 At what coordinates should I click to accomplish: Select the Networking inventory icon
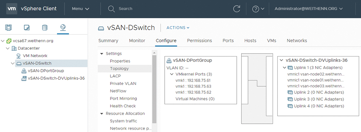(63, 28)
